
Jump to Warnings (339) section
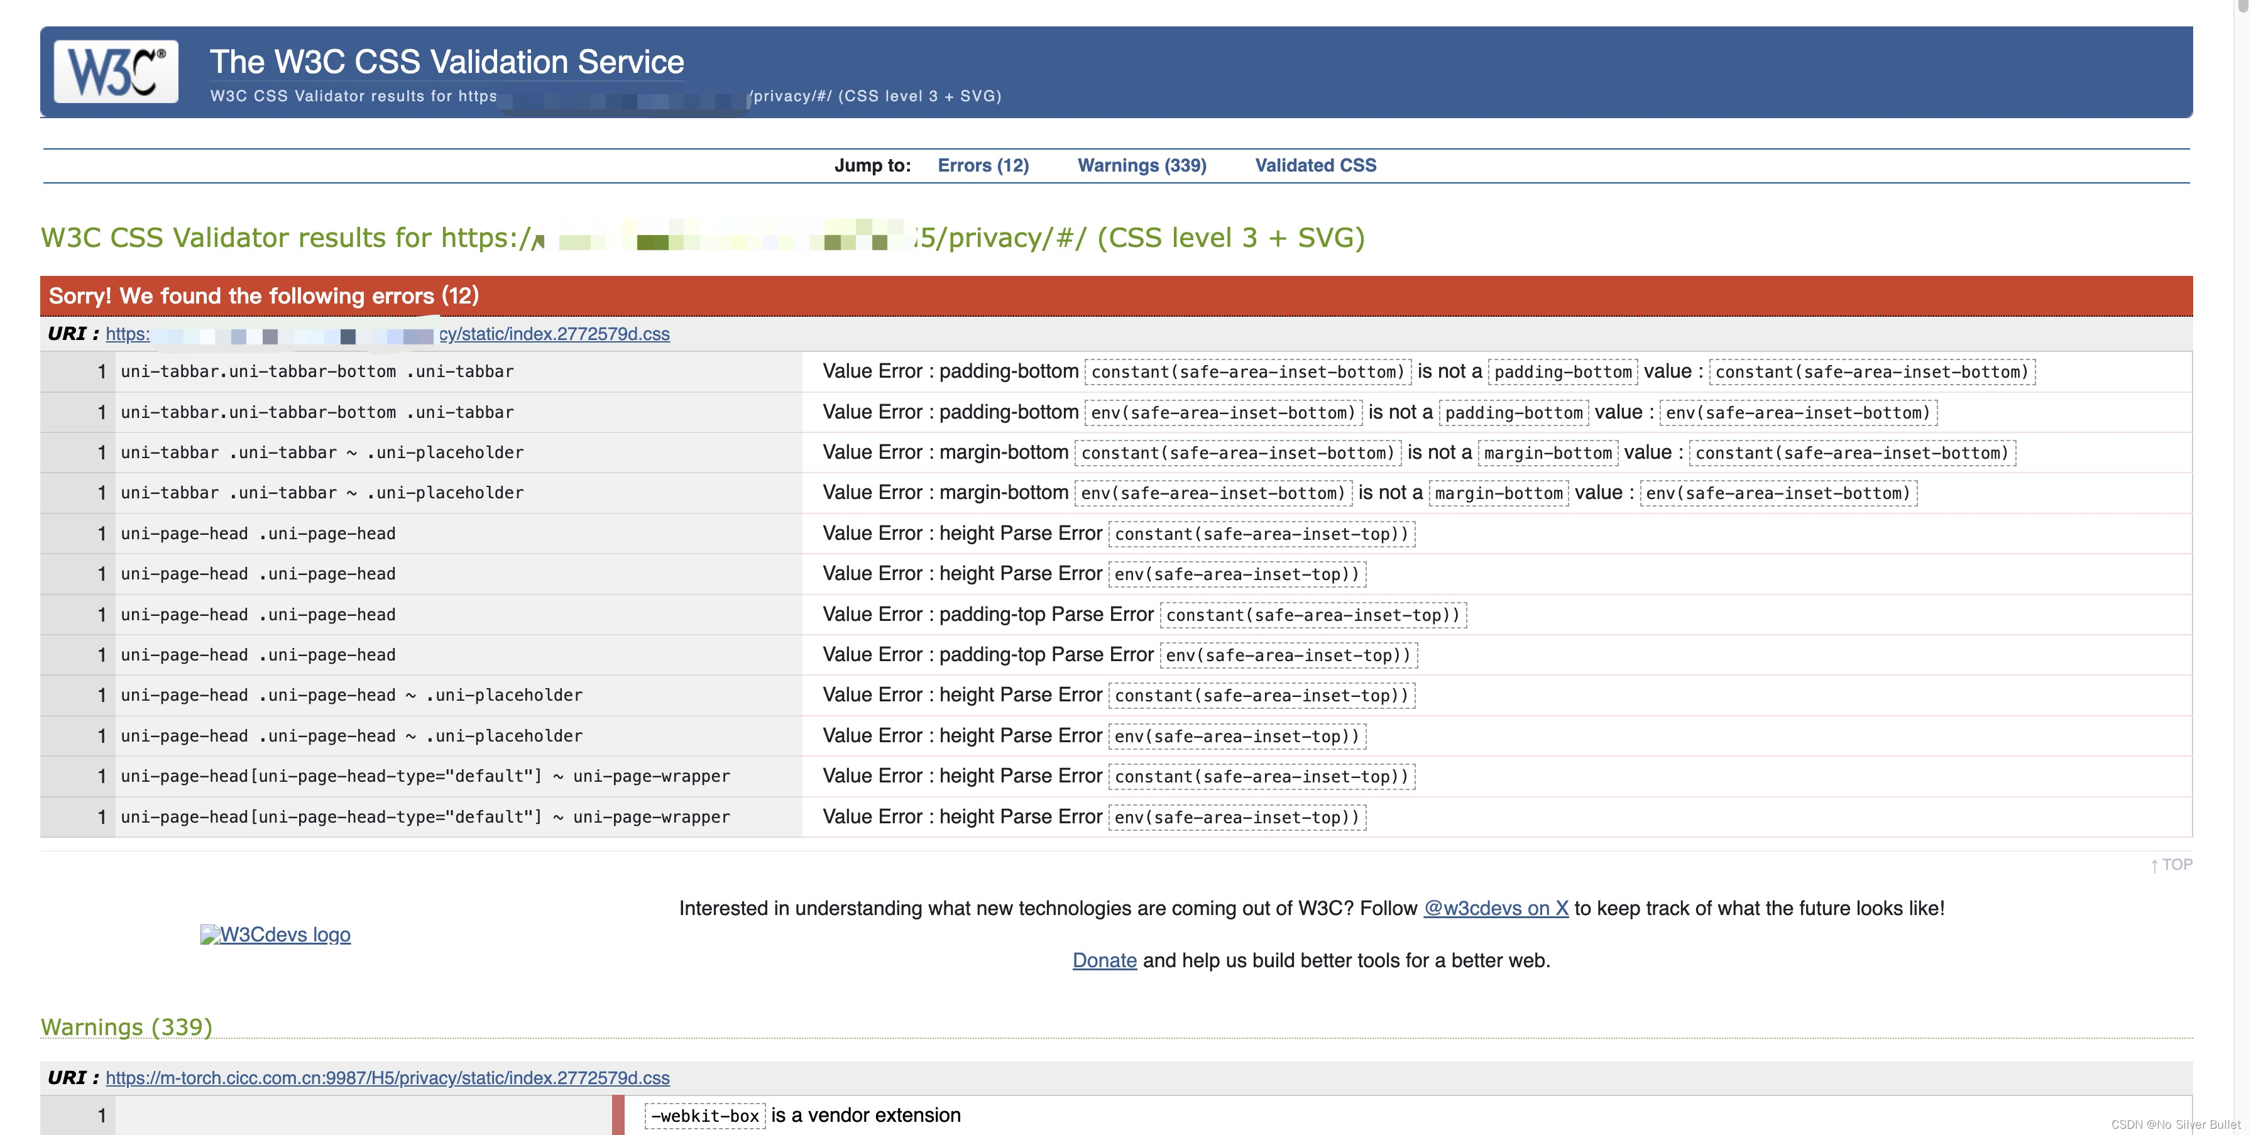(1141, 165)
